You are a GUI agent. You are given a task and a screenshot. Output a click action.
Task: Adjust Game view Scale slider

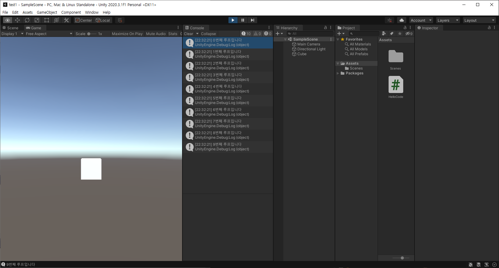pyautogui.click(x=92, y=34)
